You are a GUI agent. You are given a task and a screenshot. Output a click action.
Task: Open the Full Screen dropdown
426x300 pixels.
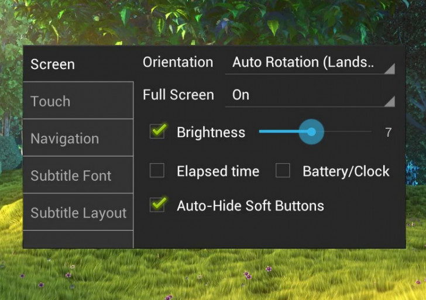(309, 95)
